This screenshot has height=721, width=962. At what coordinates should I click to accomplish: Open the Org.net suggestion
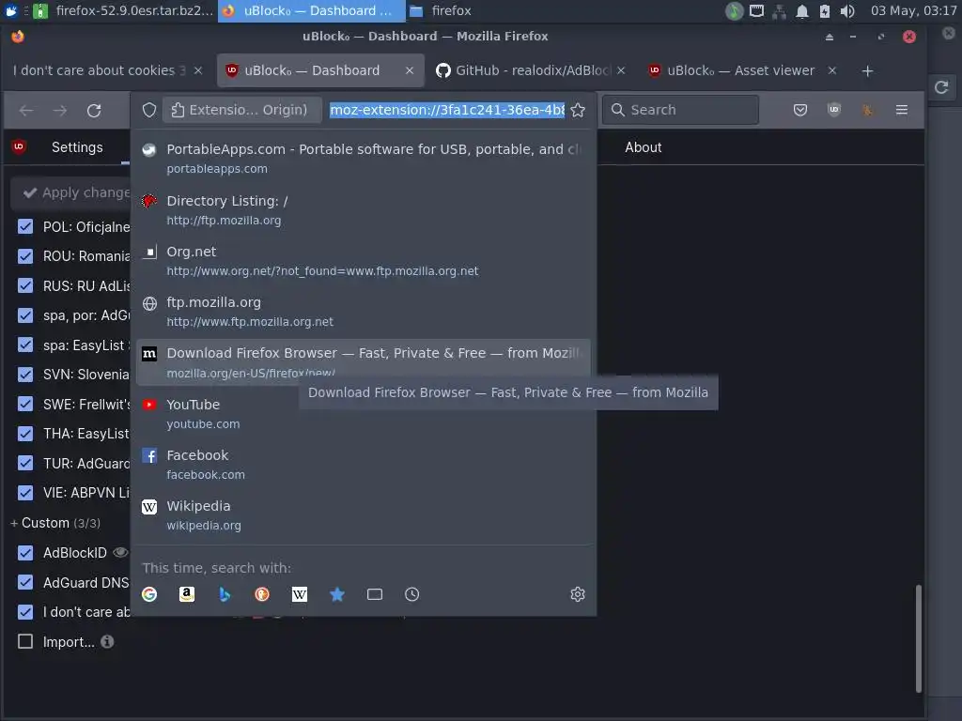[x=364, y=261]
